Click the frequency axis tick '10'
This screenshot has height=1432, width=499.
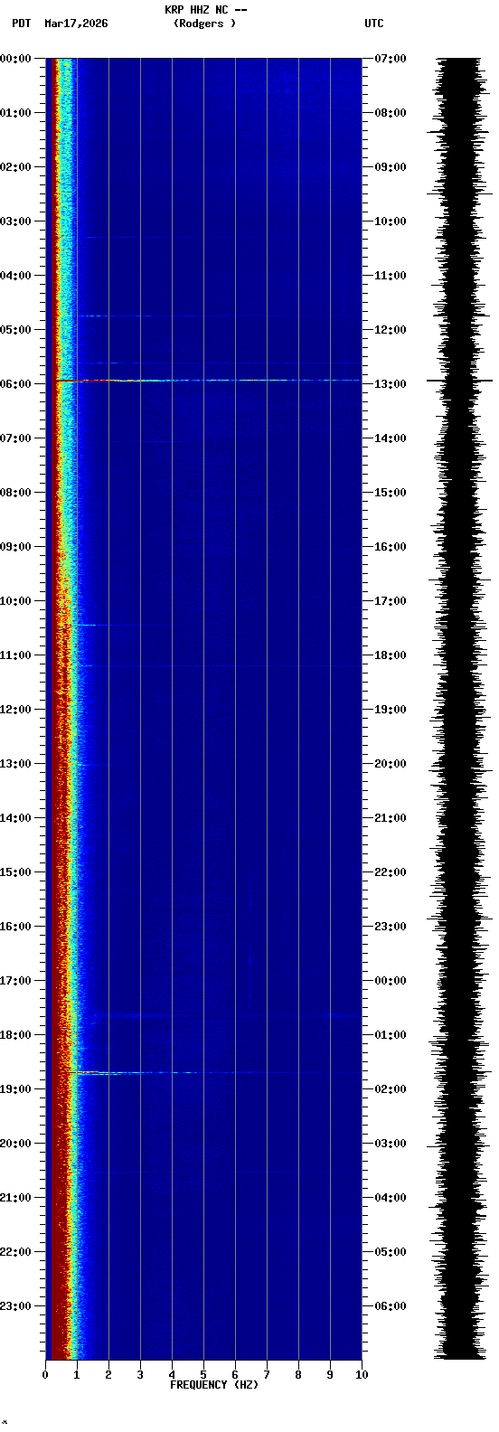[362, 1375]
